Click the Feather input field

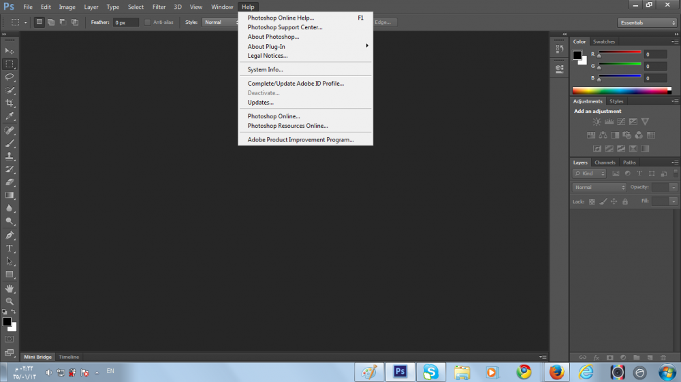126,22
